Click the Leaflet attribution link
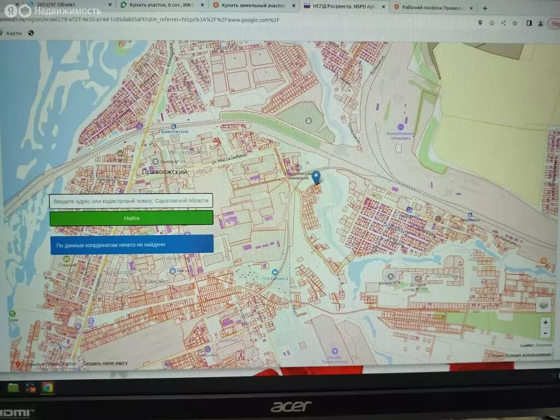The width and height of the screenshot is (560, 420). (527, 346)
